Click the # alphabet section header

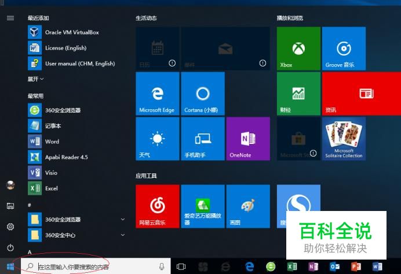pos(30,205)
